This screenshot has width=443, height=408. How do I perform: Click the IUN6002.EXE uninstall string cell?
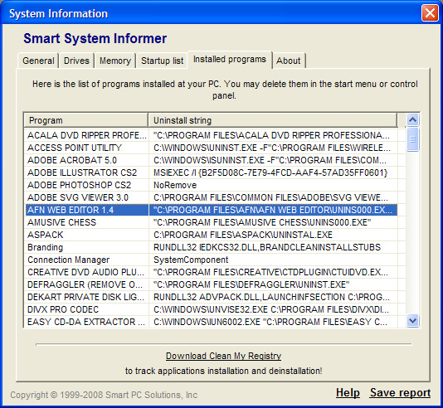273,322
